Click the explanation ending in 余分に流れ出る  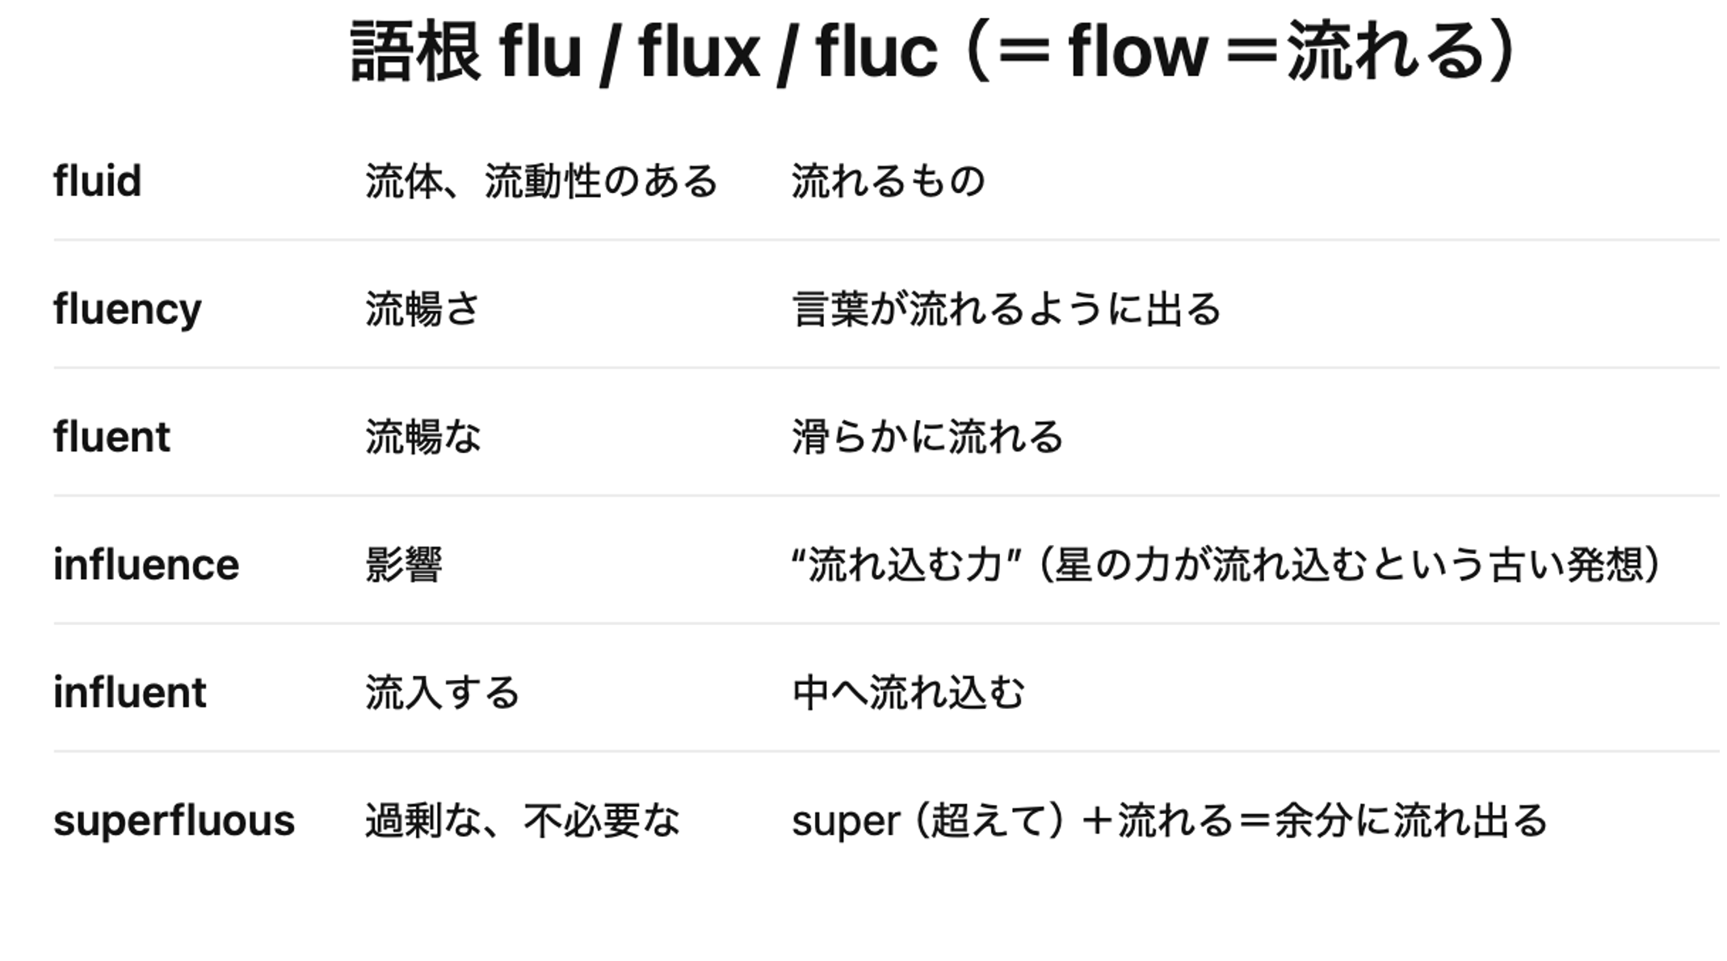[x=1169, y=820]
